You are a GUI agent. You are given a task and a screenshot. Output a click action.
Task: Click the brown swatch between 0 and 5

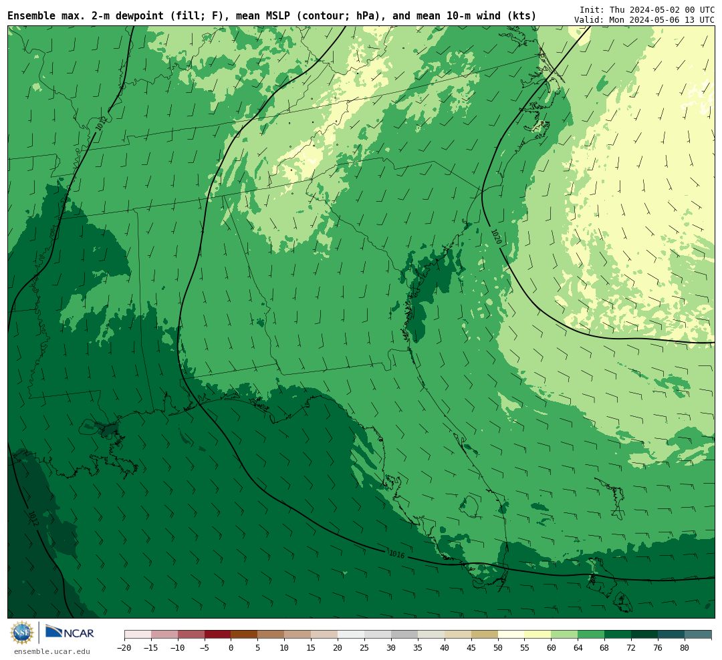(244, 635)
